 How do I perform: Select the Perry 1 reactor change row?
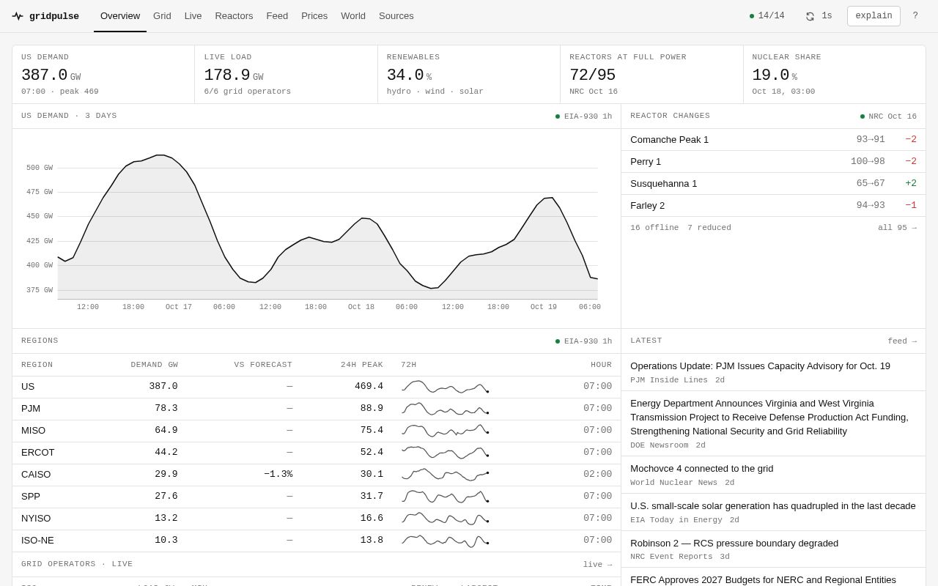pos(773,162)
